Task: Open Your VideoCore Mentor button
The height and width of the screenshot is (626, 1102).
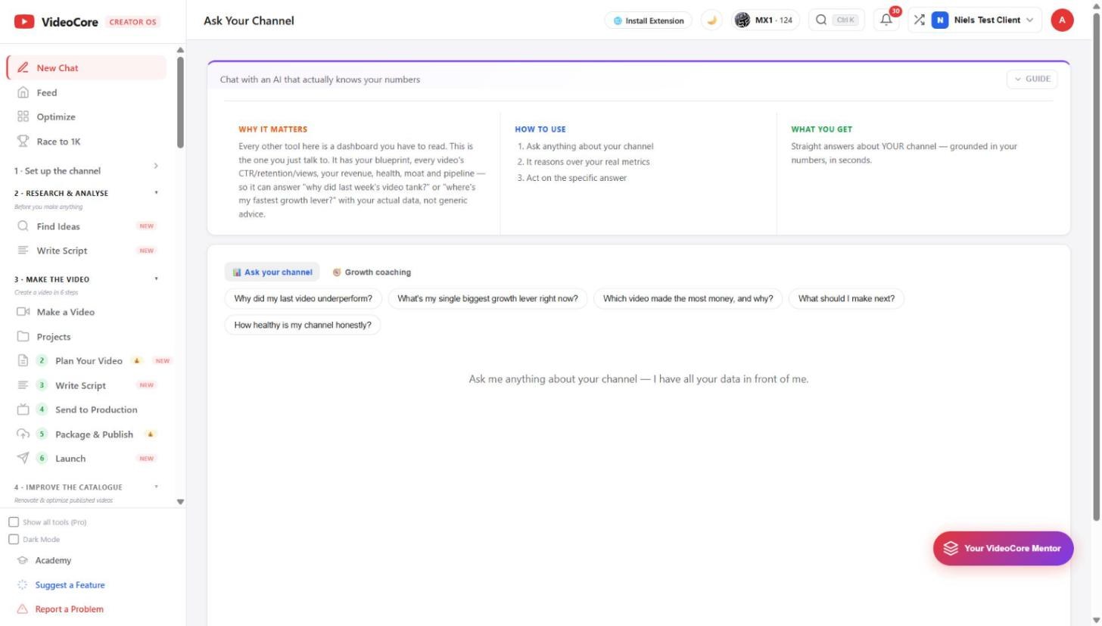Action: pos(1003,548)
